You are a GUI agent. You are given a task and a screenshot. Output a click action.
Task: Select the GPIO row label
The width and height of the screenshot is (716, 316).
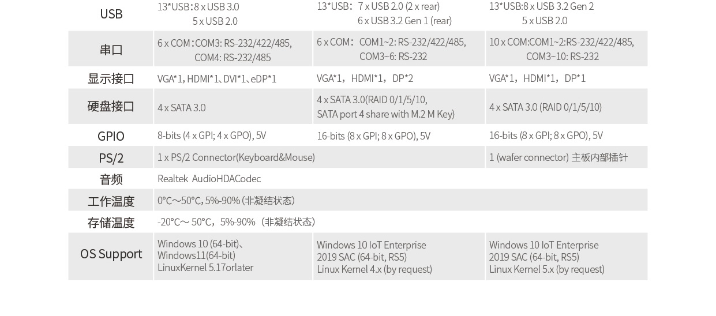(x=111, y=136)
